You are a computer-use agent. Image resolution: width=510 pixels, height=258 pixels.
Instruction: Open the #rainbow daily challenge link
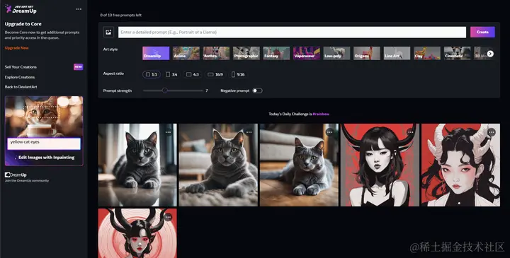[x=321, y=114]
